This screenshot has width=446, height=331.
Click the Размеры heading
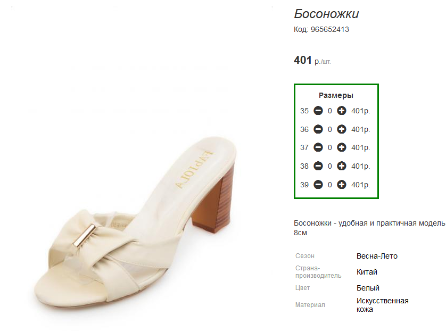tap(336, 95)
